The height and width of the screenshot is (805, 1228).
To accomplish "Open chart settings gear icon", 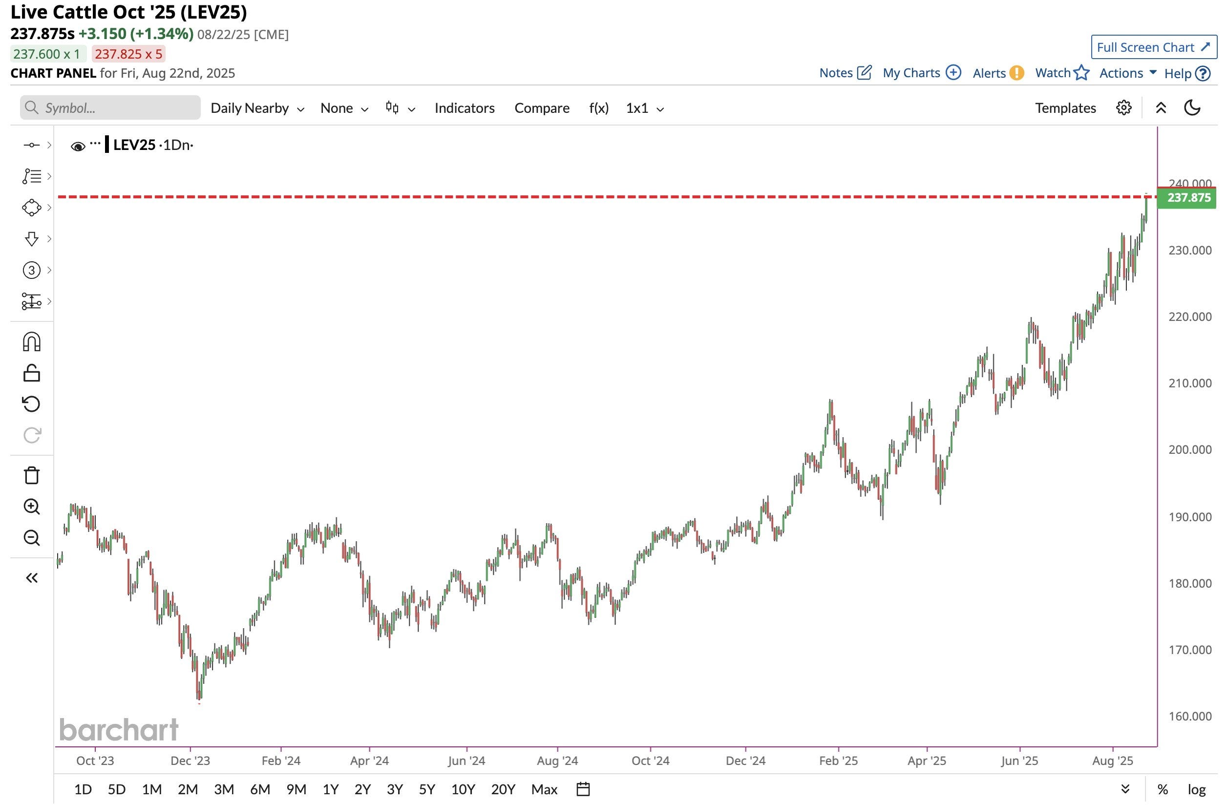I will (x=1124, y=108).
